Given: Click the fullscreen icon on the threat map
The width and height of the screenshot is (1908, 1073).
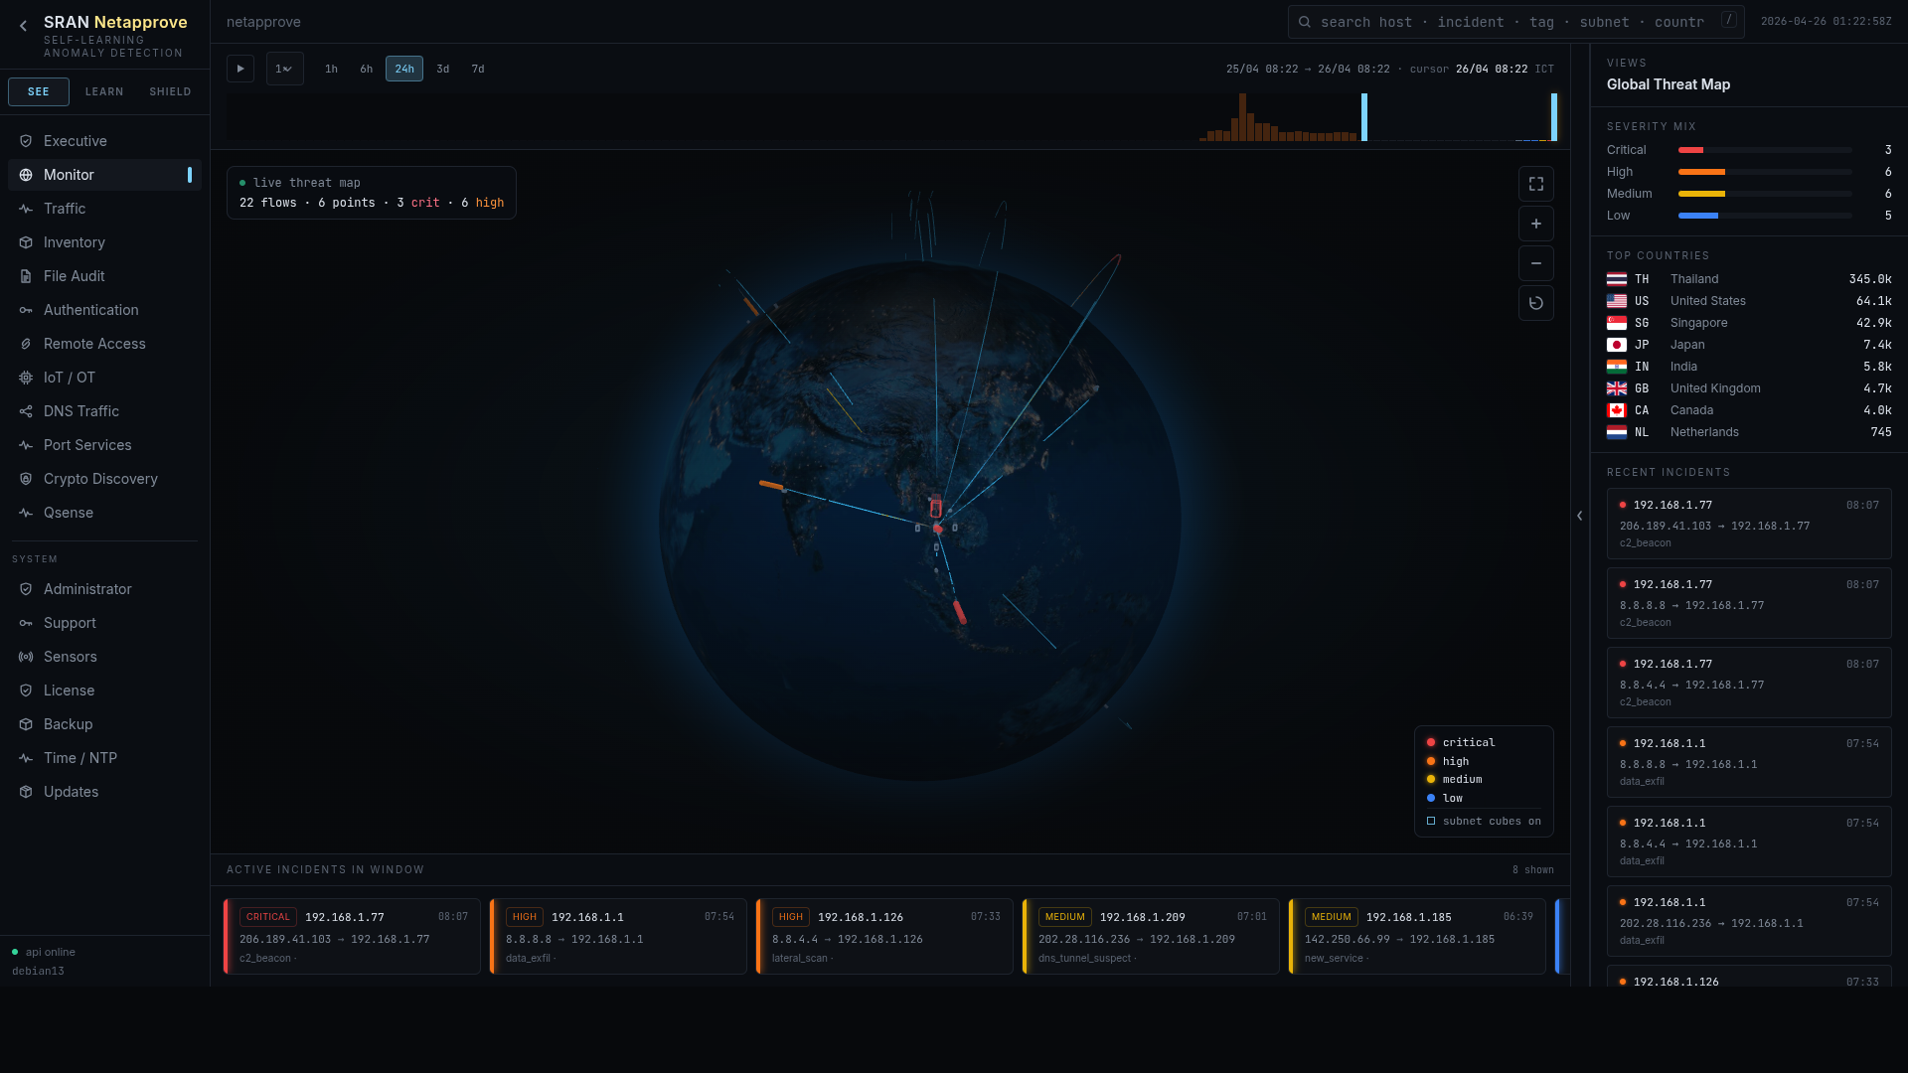Looking at the screenshot, I should [1535, 184].
